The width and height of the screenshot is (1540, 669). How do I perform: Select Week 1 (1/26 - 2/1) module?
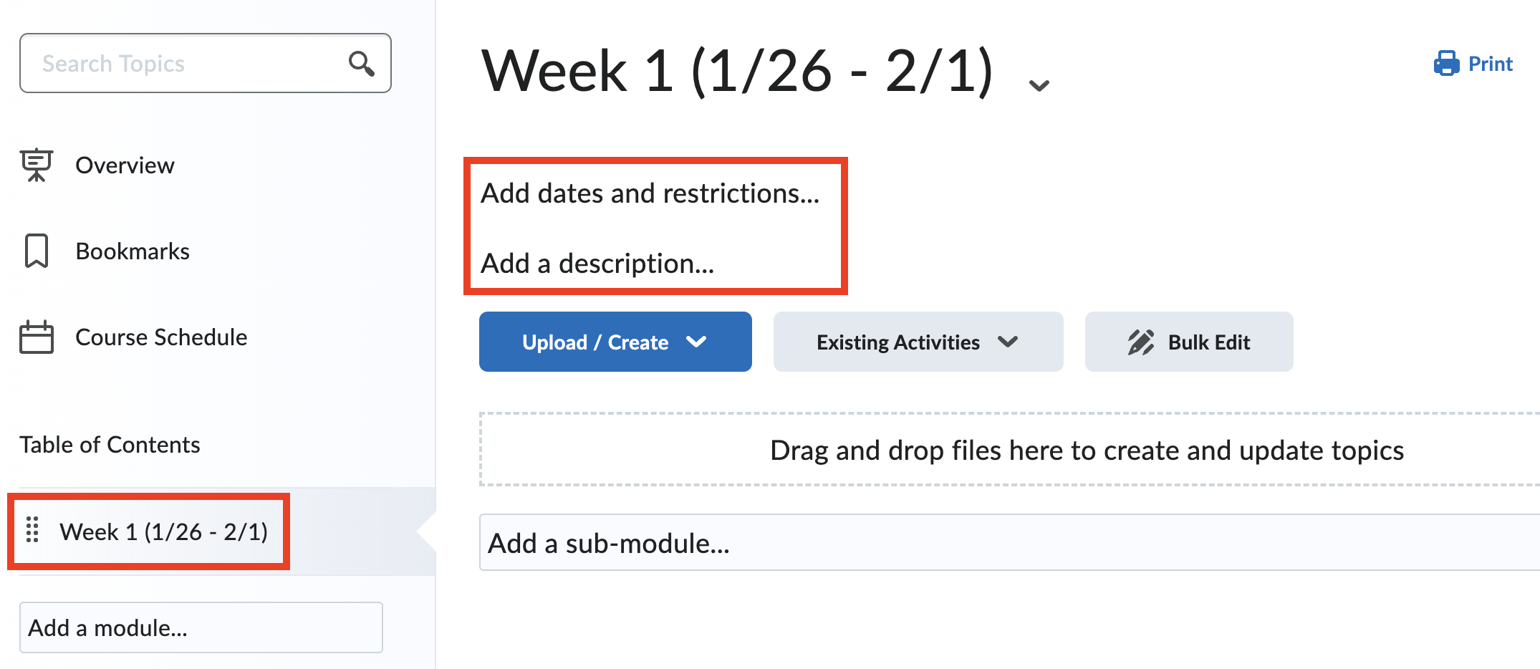click(163, 531)
